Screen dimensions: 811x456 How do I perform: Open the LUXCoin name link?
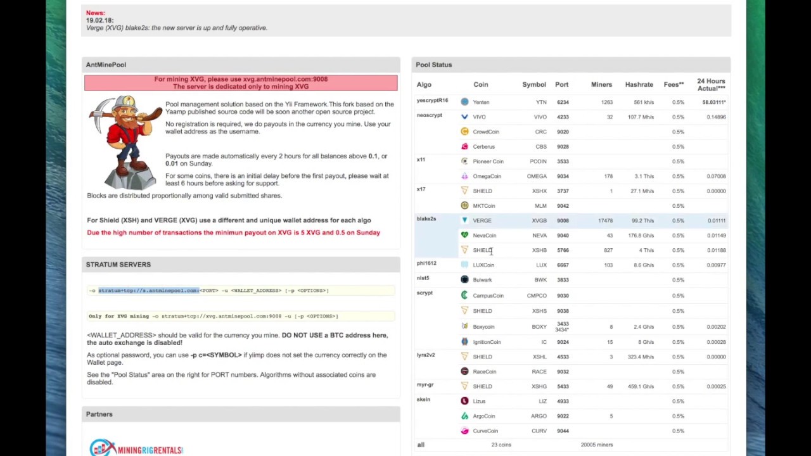[483, 265]
